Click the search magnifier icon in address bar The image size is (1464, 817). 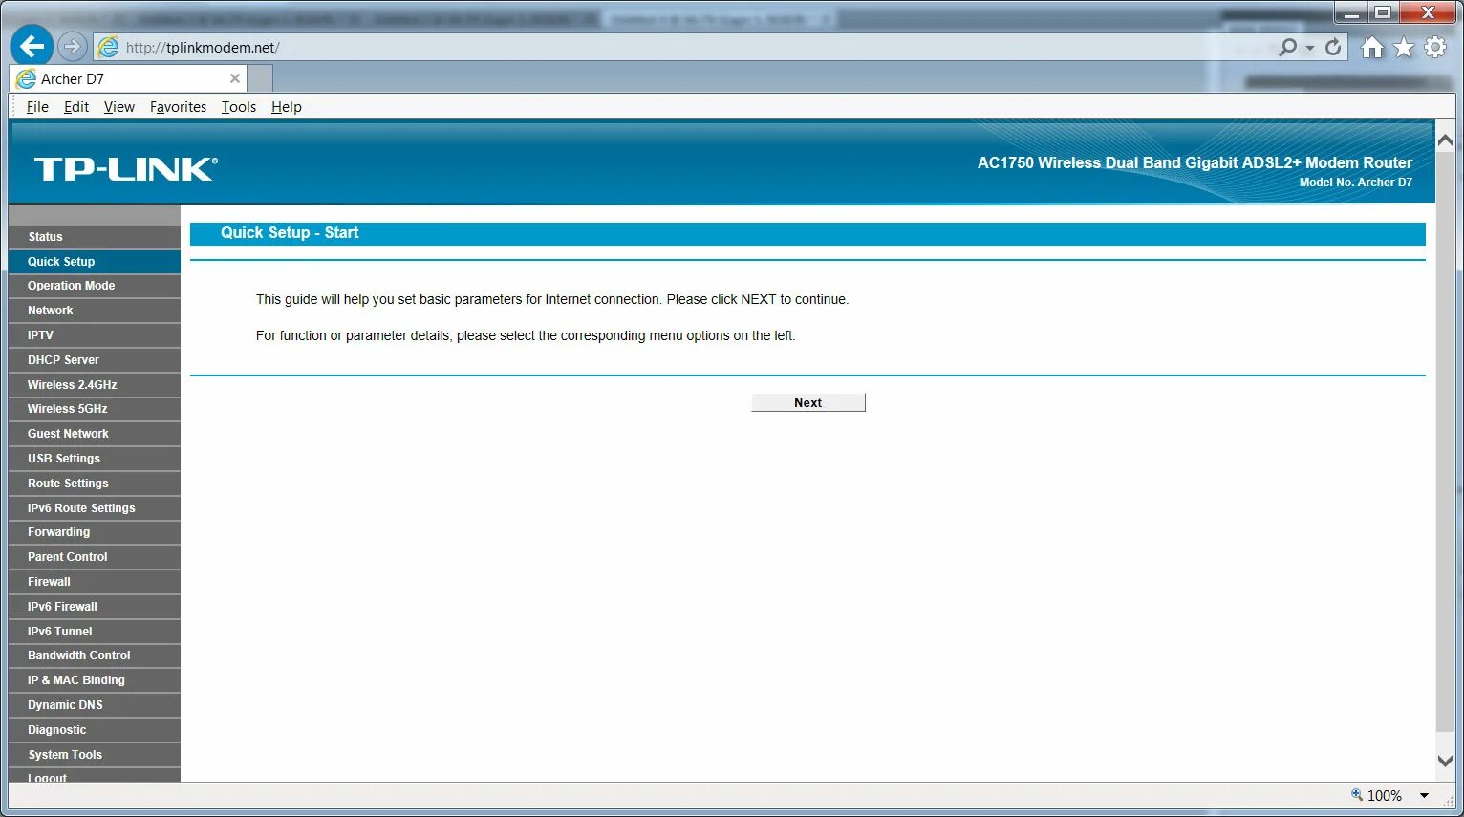tap(1288, 47)
